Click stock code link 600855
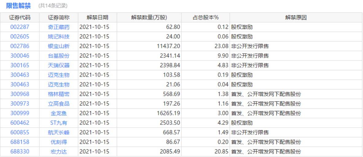This screenshot has width=363, height=157. tap(20, 132)
